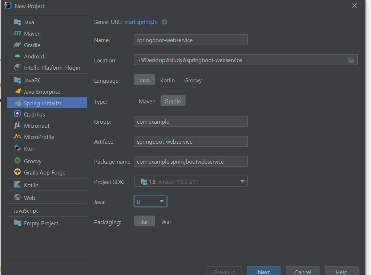371x275 pixels.
Task: Click the IntelliJ logo in title bar
Action: [8, 5]
